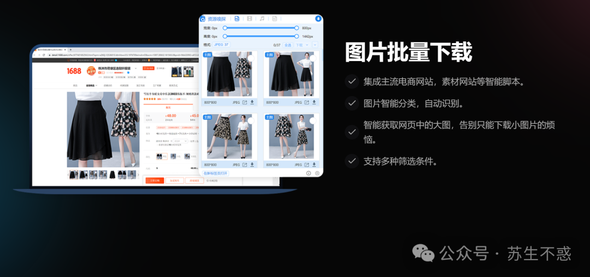Open the 联系方式 nav tab
This screenshot has width=590, height=277.
tap(174, 85)
